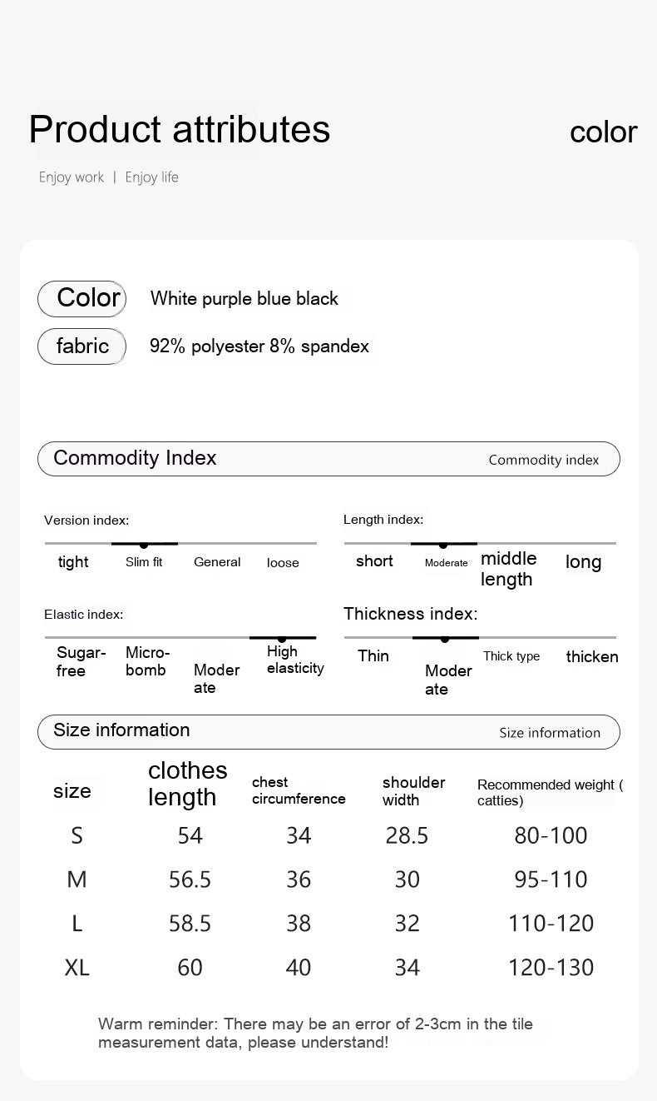Click the 'Enjoy life' tagline text

pyautogui.click(x=151, y=177)
